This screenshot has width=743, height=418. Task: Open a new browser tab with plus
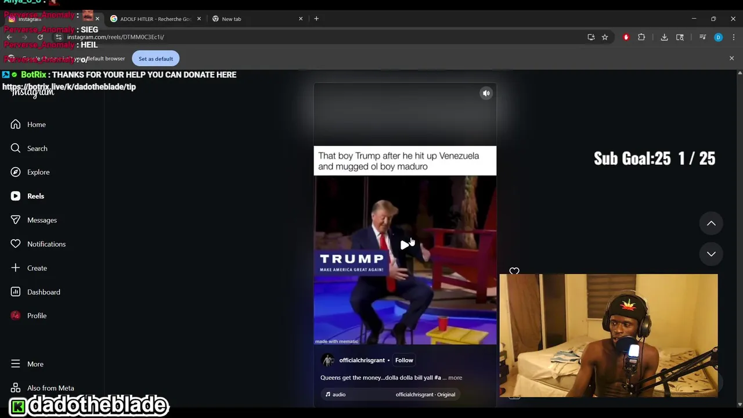coord(316,19)
